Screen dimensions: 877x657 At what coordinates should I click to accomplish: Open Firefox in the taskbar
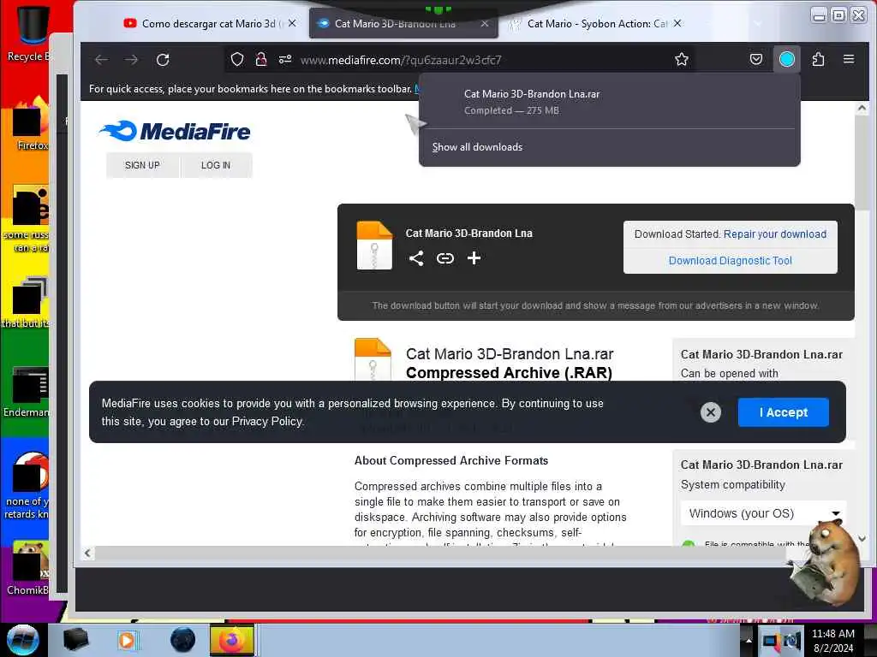click(231, 640)
